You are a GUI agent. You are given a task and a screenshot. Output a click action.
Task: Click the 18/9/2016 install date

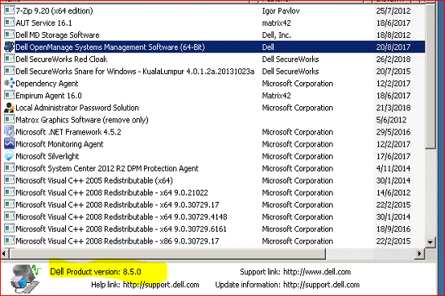[393, 229]
